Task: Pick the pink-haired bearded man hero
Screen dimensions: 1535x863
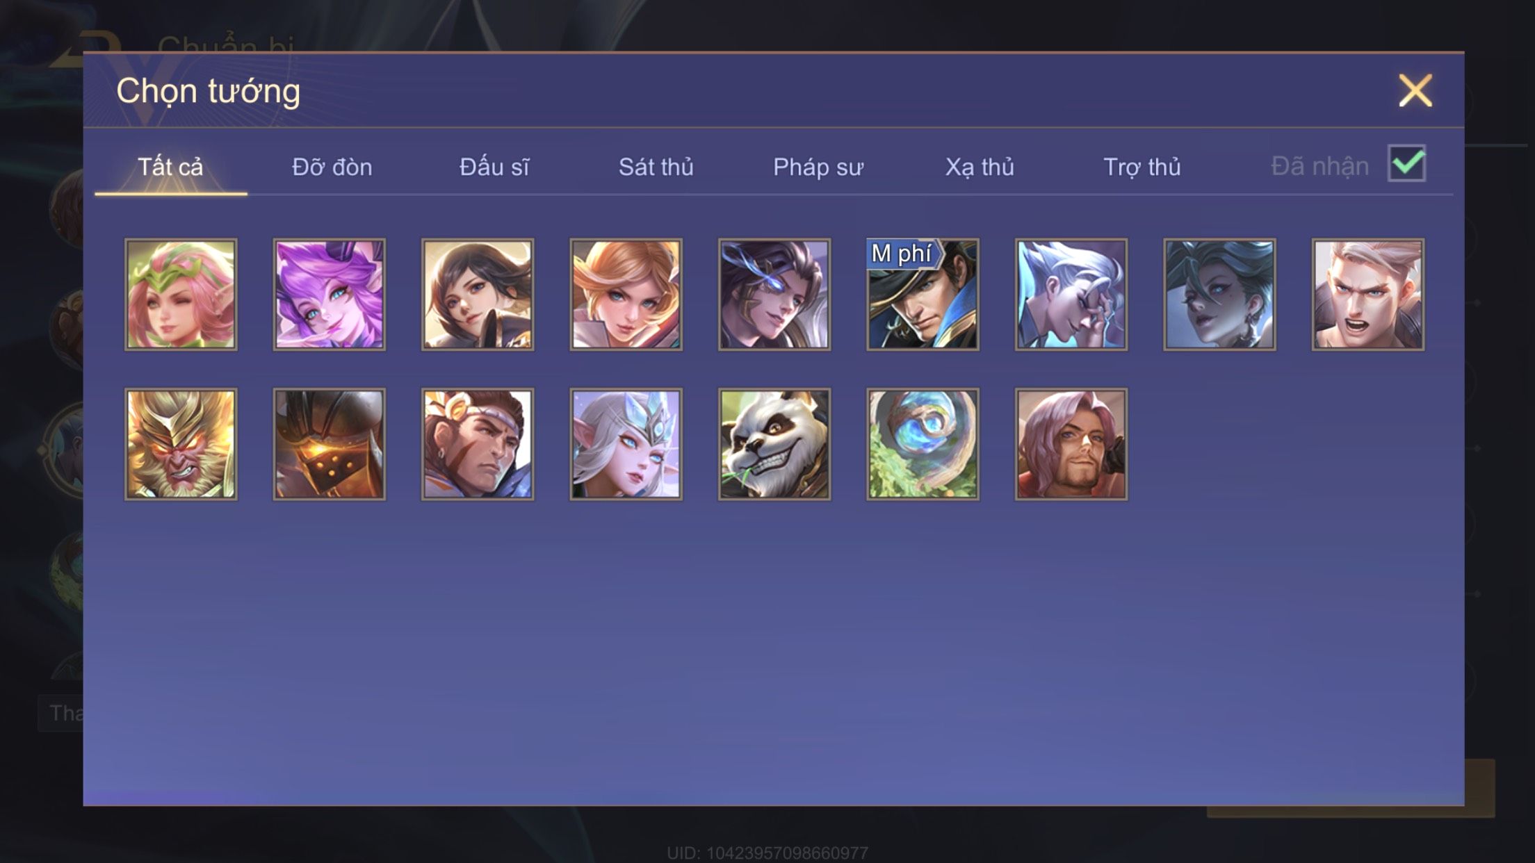Action: pos(1071,444)
